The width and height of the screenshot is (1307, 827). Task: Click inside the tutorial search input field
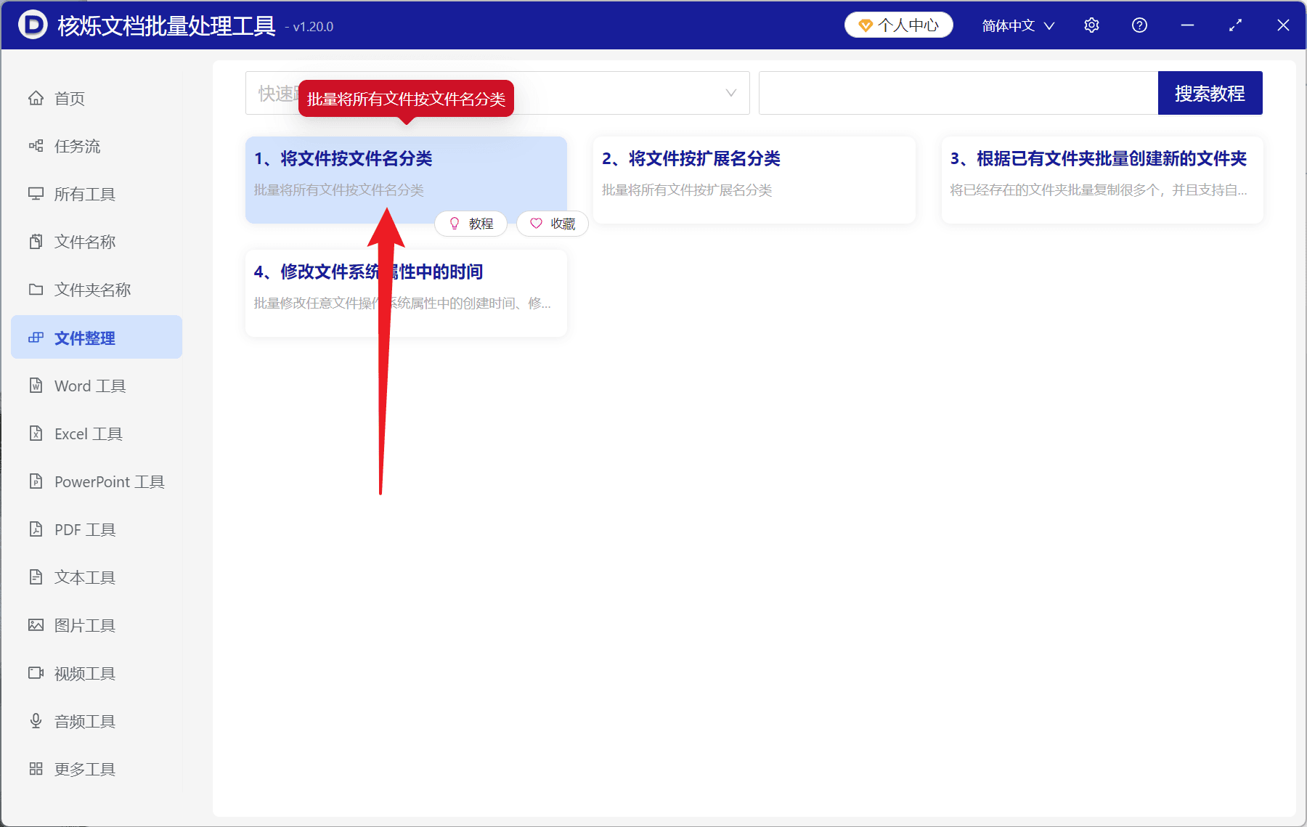pyautogui.click(x=958, y=93)
